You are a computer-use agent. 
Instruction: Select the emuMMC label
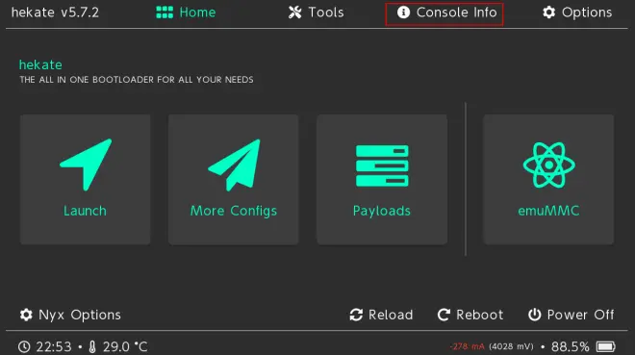click(x=548, y=211)
